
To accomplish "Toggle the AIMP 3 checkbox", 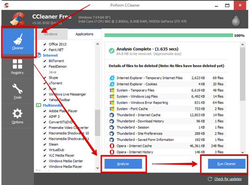I will click(45, 116).
